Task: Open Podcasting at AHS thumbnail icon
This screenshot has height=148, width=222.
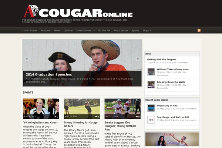Action: (x=151, y=108)
